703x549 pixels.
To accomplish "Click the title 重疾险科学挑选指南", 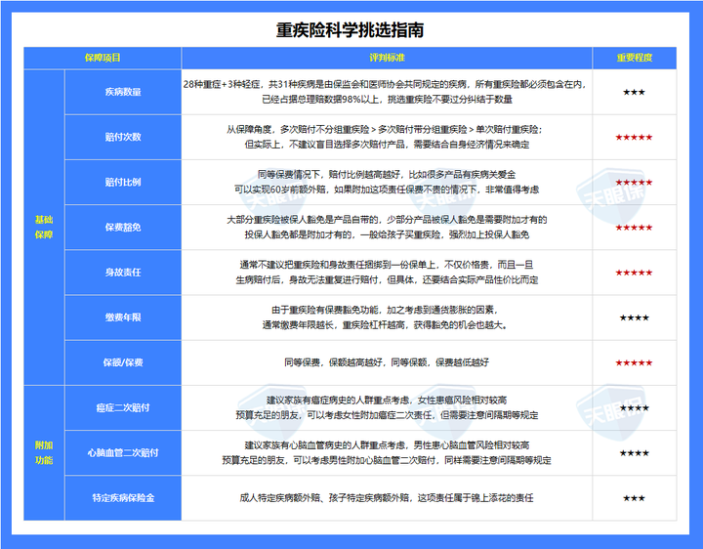I will [x=351, y=30].
